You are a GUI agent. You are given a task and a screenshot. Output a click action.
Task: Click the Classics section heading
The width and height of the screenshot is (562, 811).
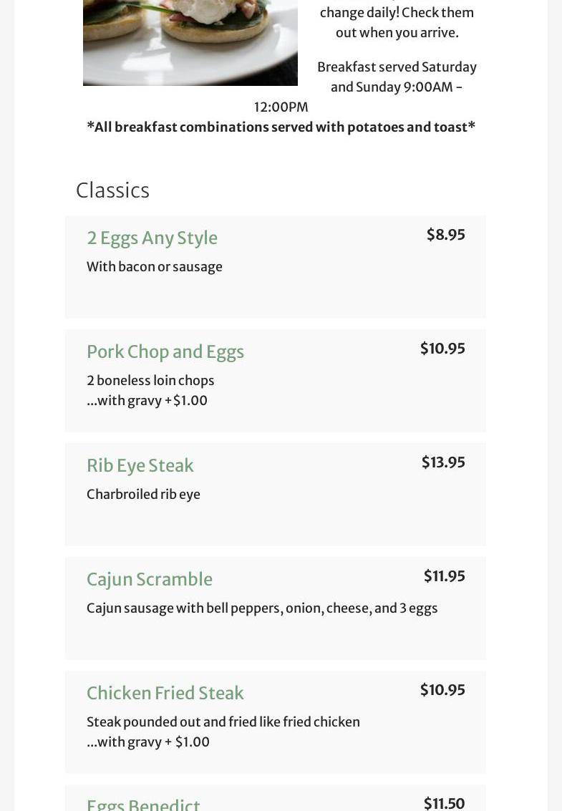112,190
